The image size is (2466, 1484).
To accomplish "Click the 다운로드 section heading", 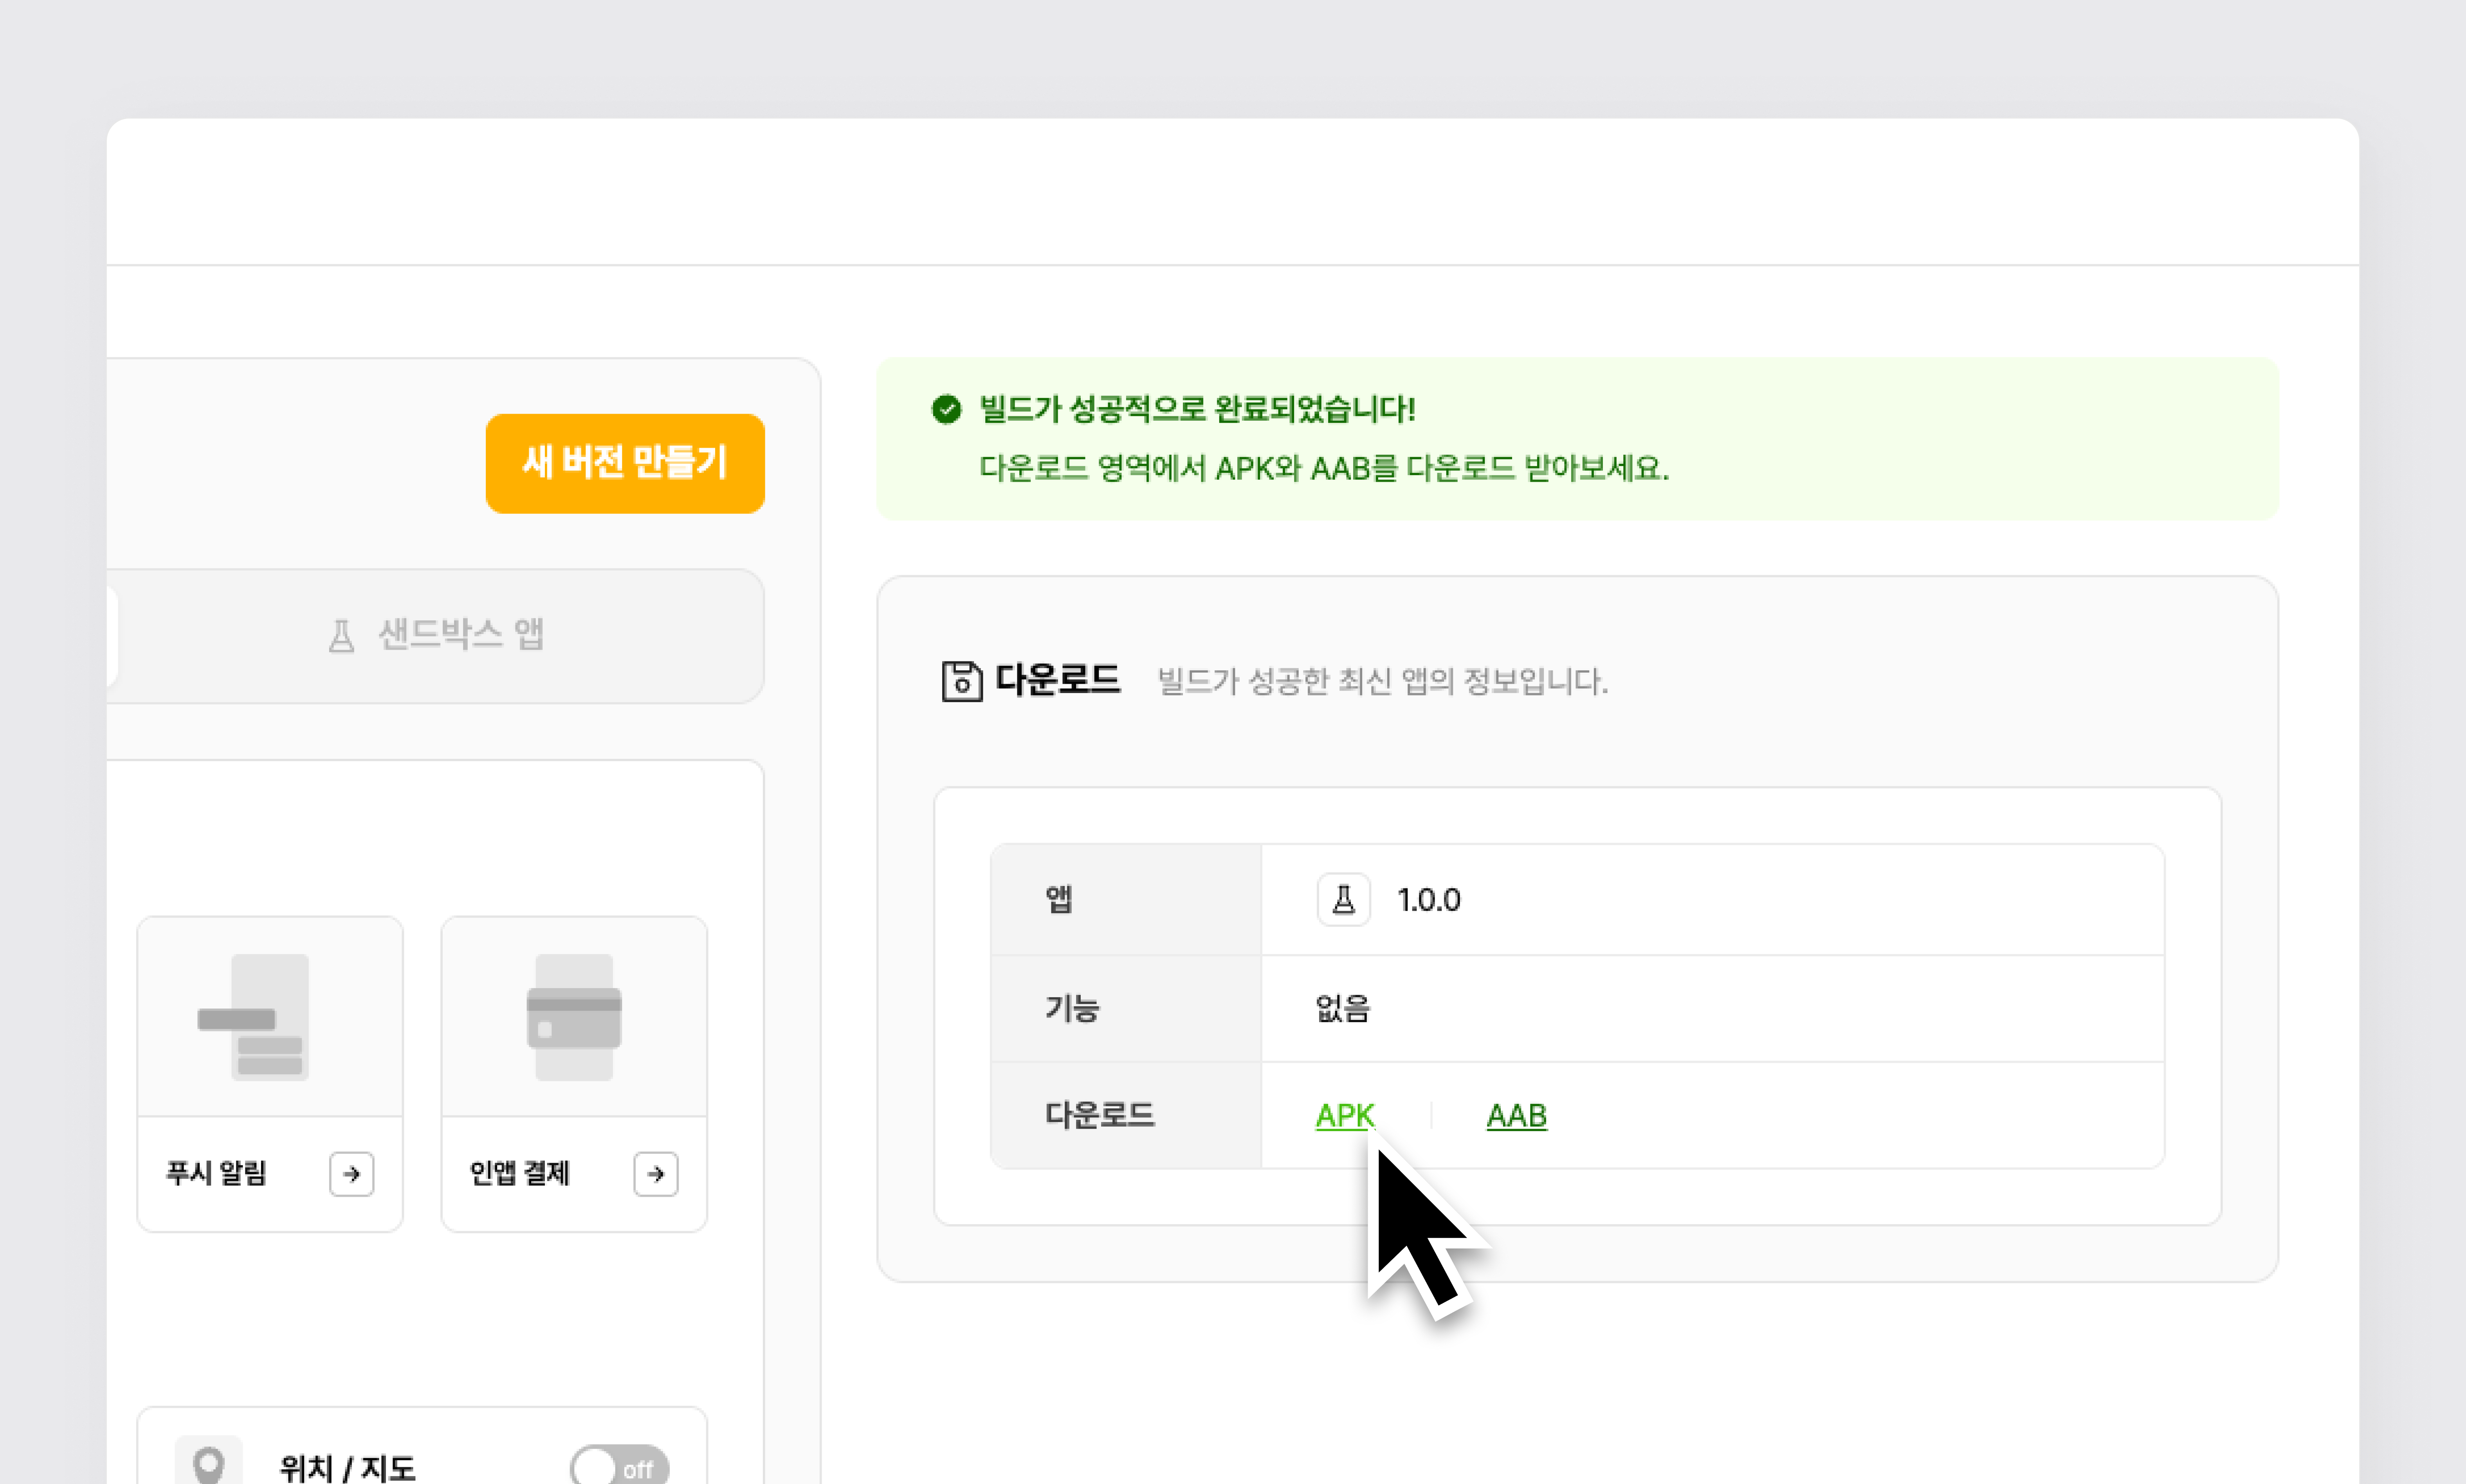I will (1058, 680).
